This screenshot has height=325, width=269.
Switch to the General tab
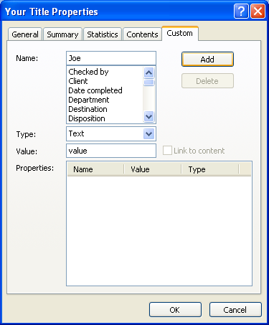tap(25, 34)
